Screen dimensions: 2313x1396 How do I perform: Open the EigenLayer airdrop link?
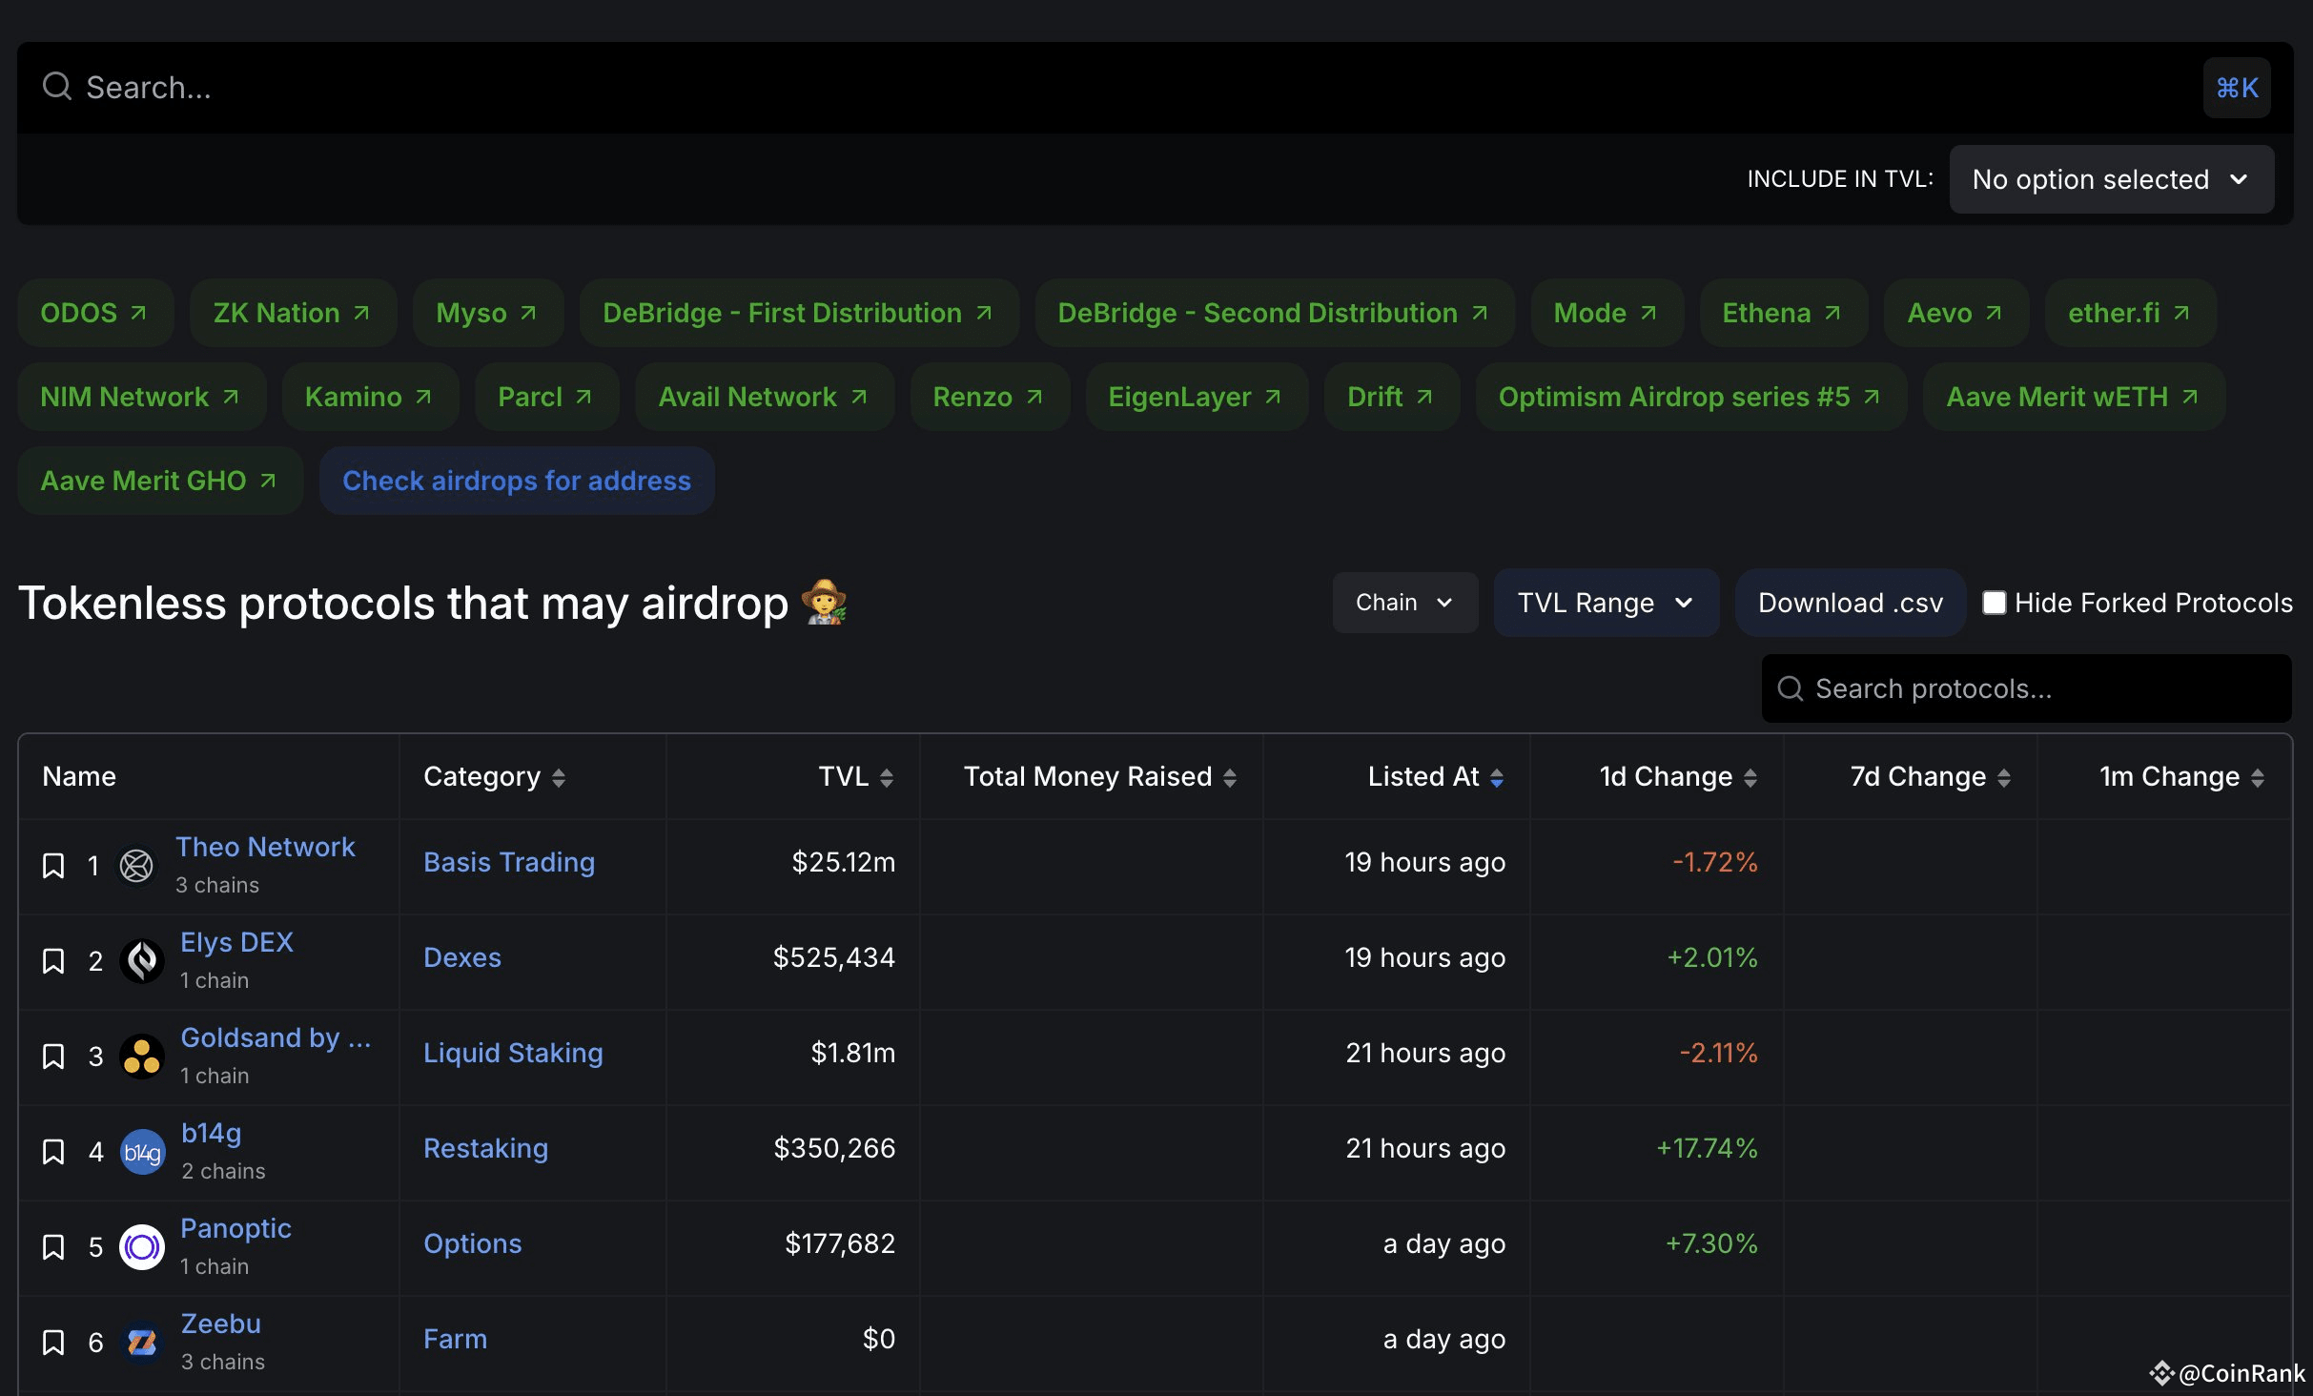coord(1195,397)
